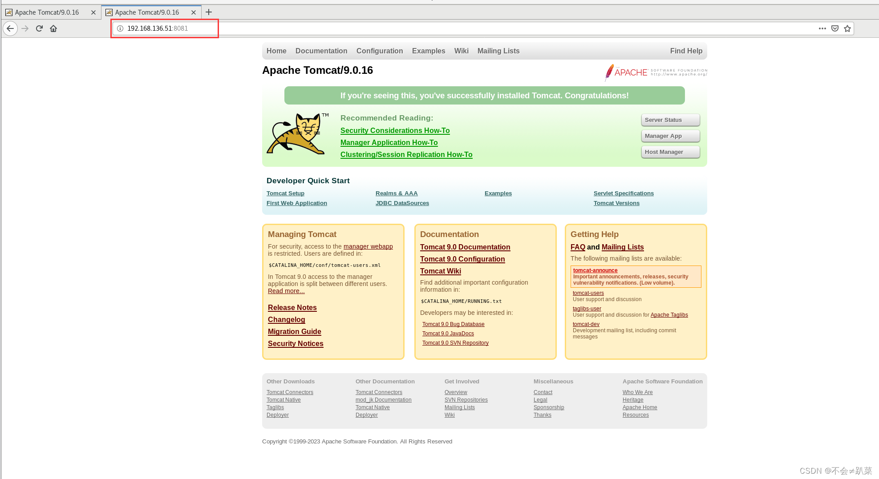Reload the page with the refresh icon
This screenshot has width=879, height=479.
[39, 28]
